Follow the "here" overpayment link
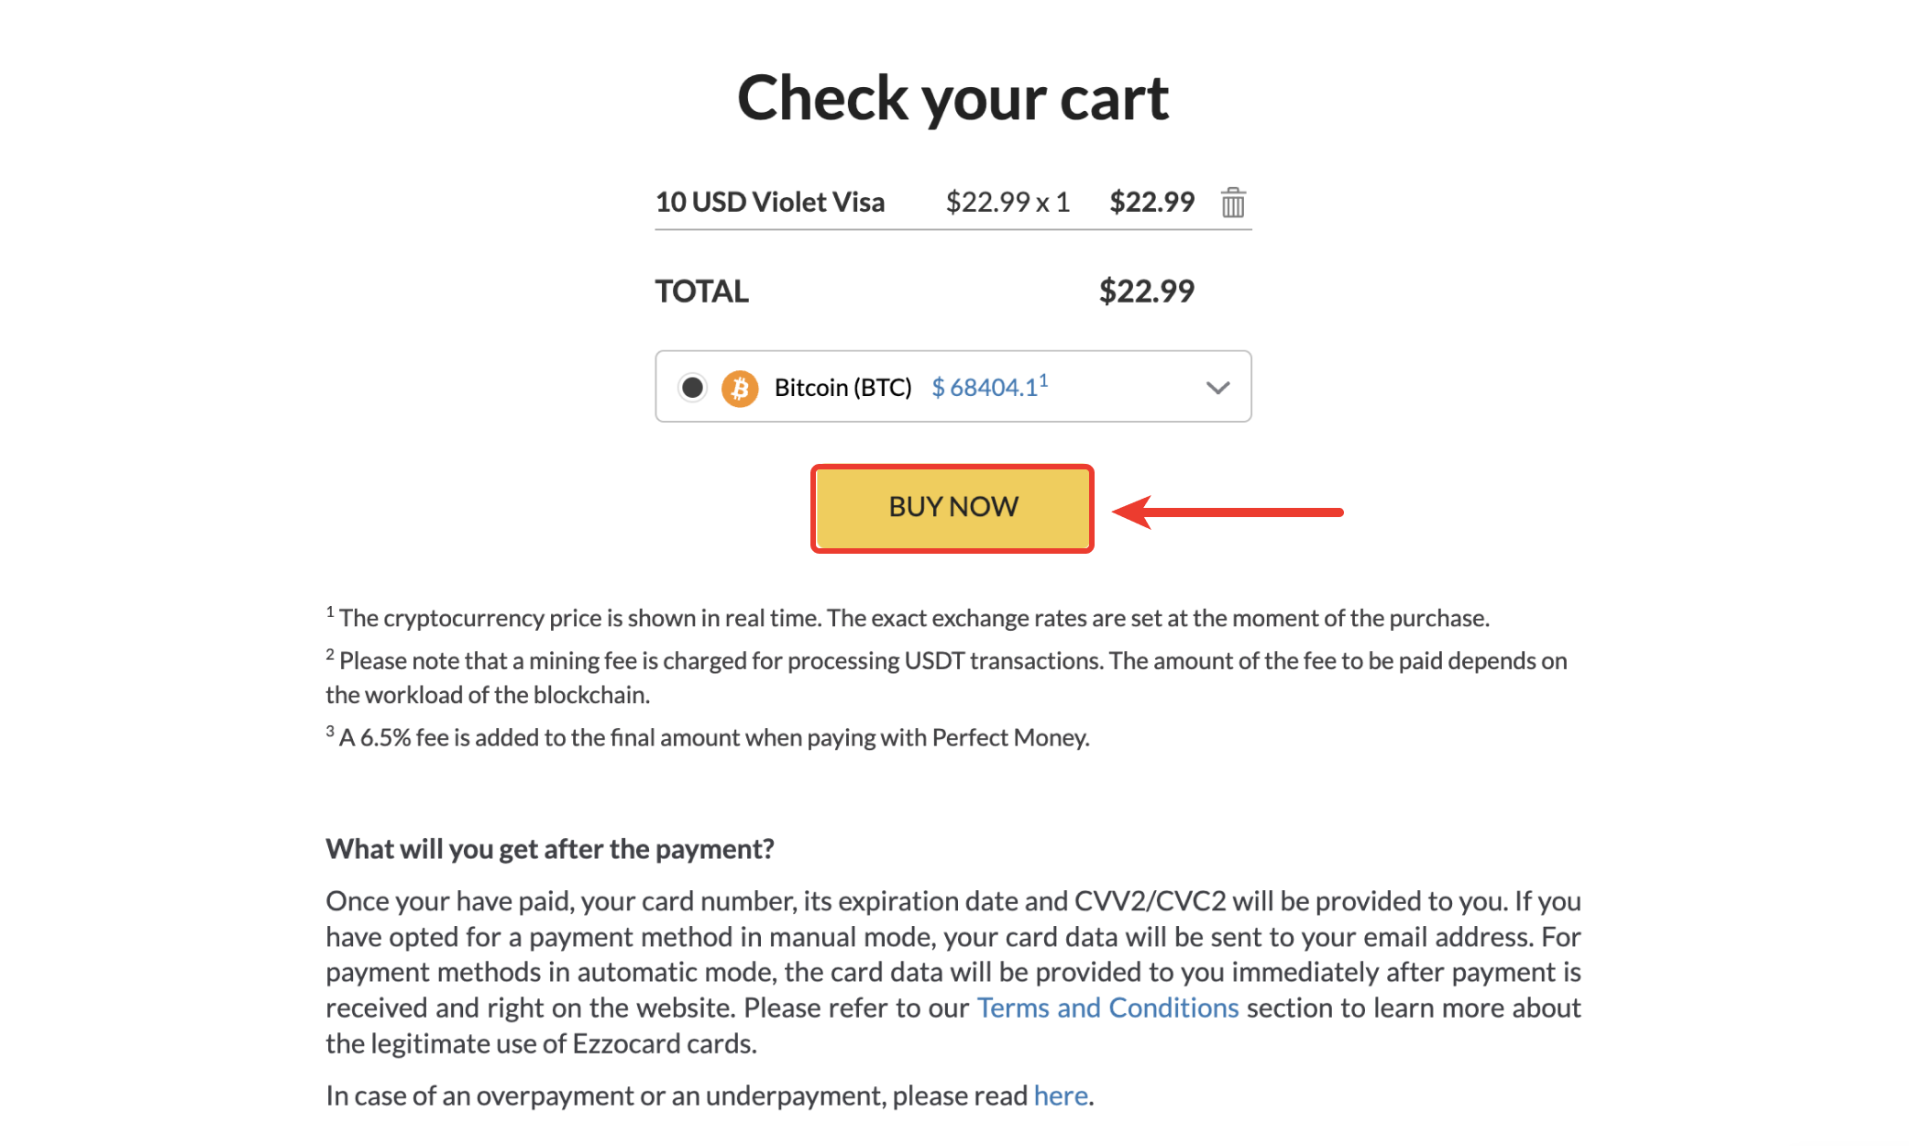This screenshot has height=1146, width=1916. pyautogui.click(x=1061, y=1096)
